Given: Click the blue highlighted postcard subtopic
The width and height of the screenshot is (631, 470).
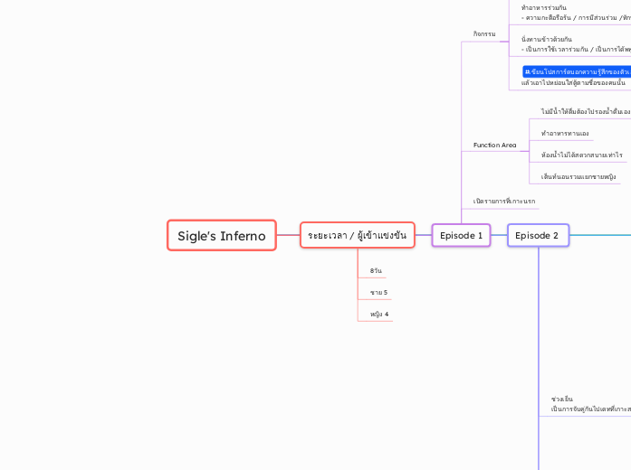Looking at the screenshot, I should tap(577, 72).
